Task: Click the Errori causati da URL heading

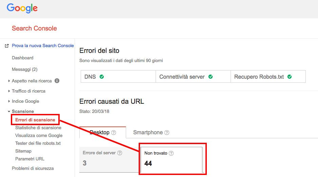Action: point(112,101)
